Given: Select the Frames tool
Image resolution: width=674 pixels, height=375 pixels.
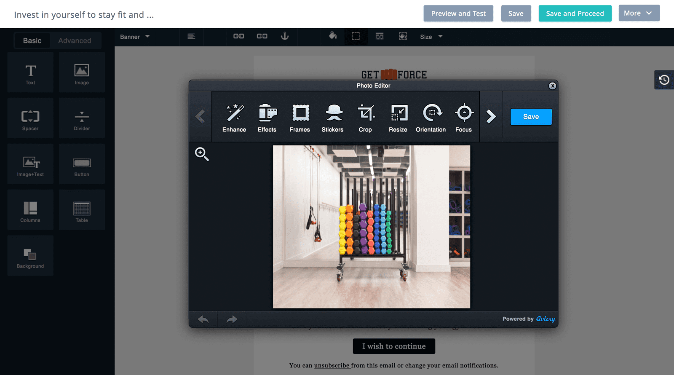Looking at the screenshot, I should click(300, 118).
